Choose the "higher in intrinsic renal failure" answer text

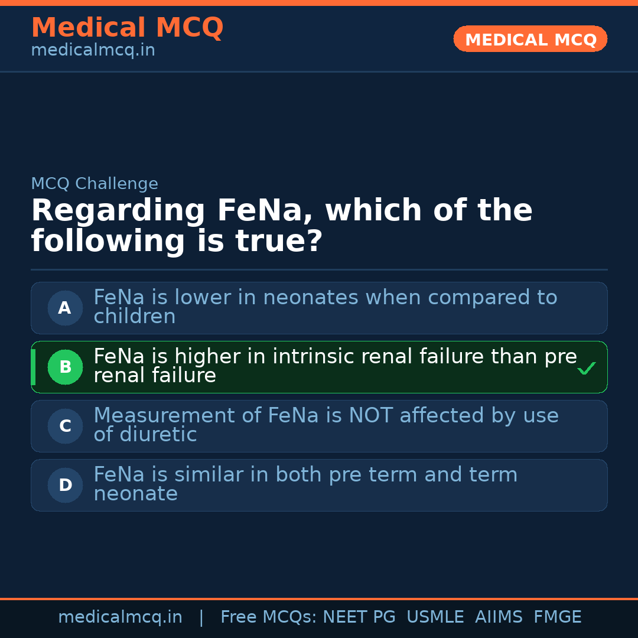pyautogui.click(x=334, y=366)
